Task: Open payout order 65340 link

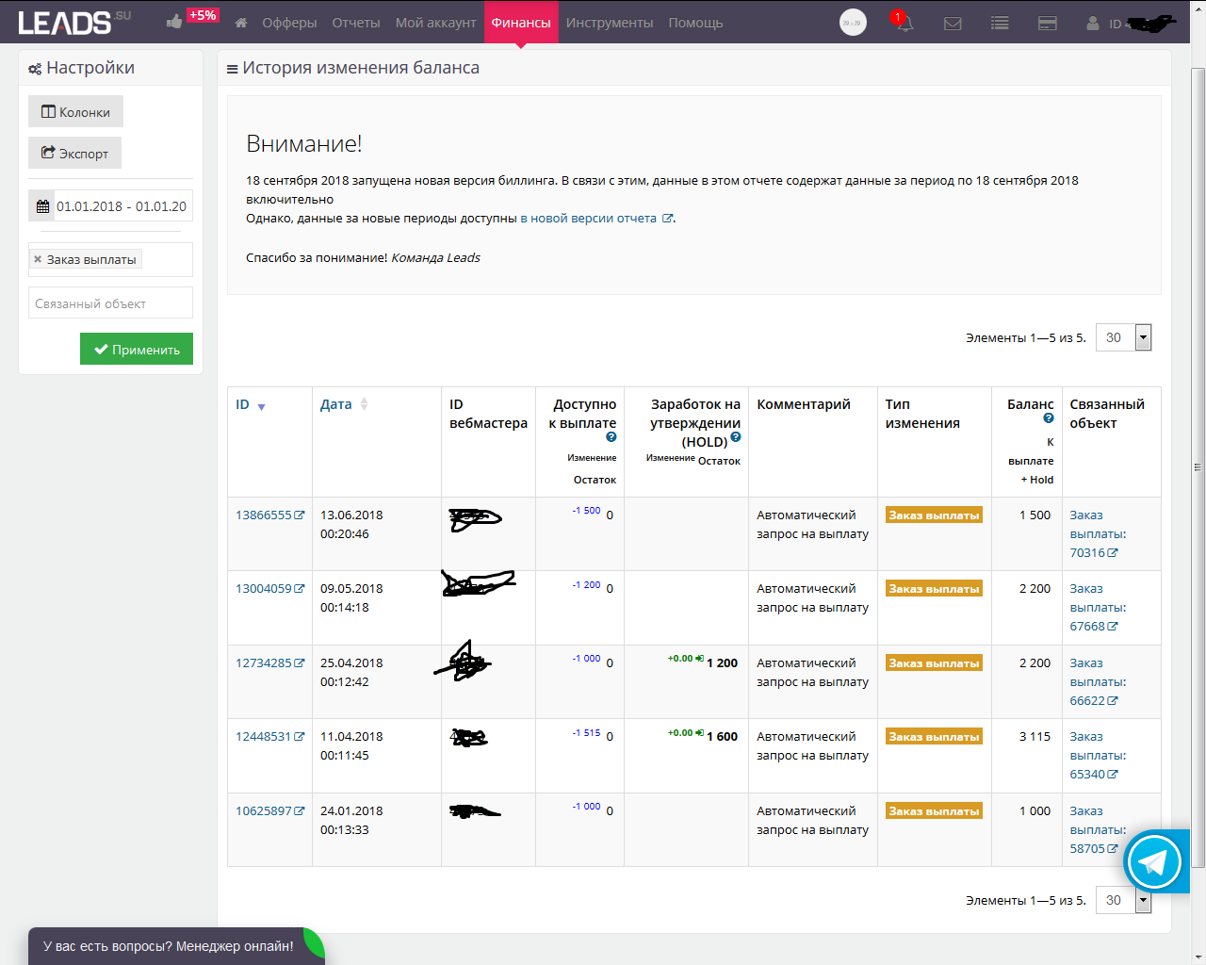Action: point(1098,756)
